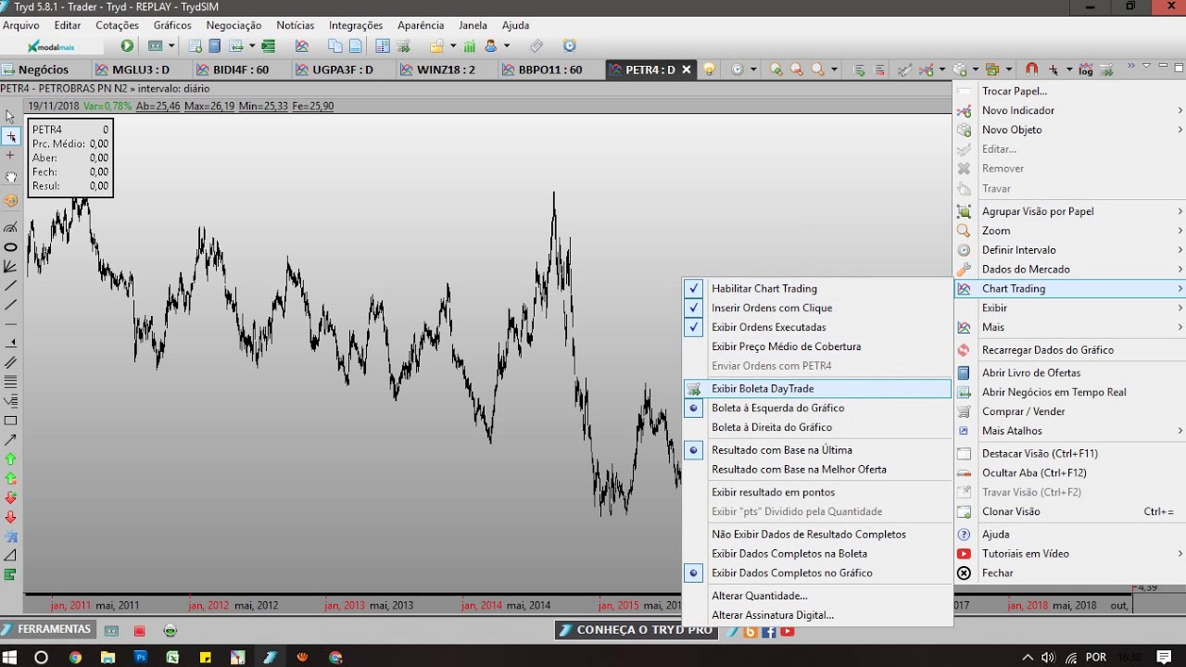The width and height of the screenshot is (1186, 667).
Task: Select the arrow pointer tool in the left toolbar
Action: pos(10,117)
